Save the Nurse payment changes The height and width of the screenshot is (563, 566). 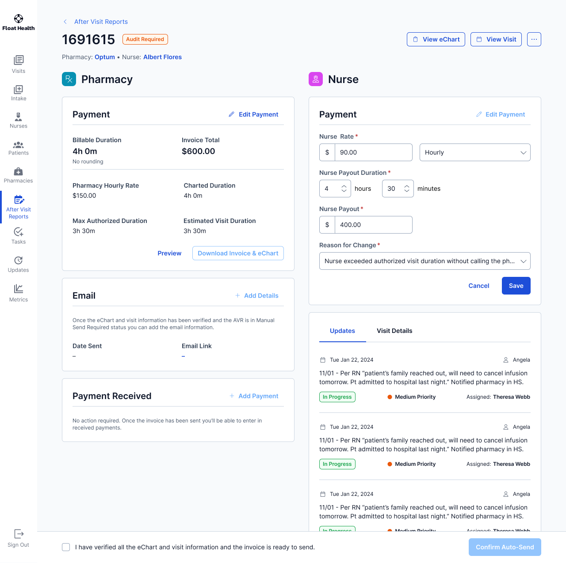pos(516,286)
